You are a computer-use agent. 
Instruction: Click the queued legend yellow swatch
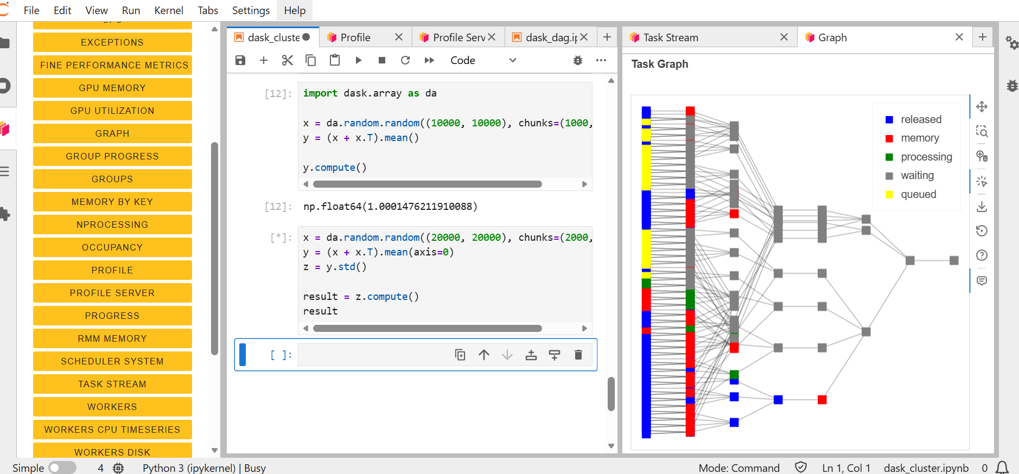(889, 195)
